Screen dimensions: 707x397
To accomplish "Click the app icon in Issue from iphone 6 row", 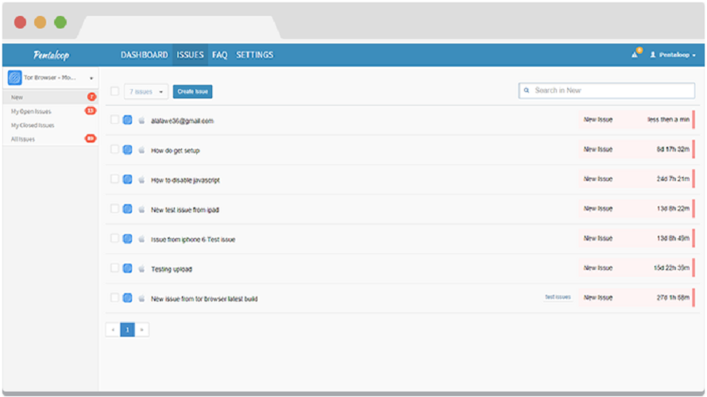I will point(128,239).
